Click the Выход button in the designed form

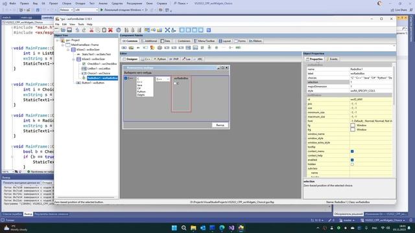click(x=220, y=125)
